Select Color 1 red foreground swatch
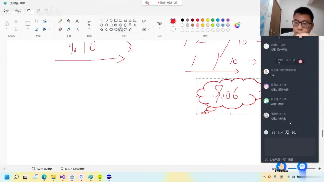Image resolution: width=324 pixels, height=182 pixels. coord(173,21)
